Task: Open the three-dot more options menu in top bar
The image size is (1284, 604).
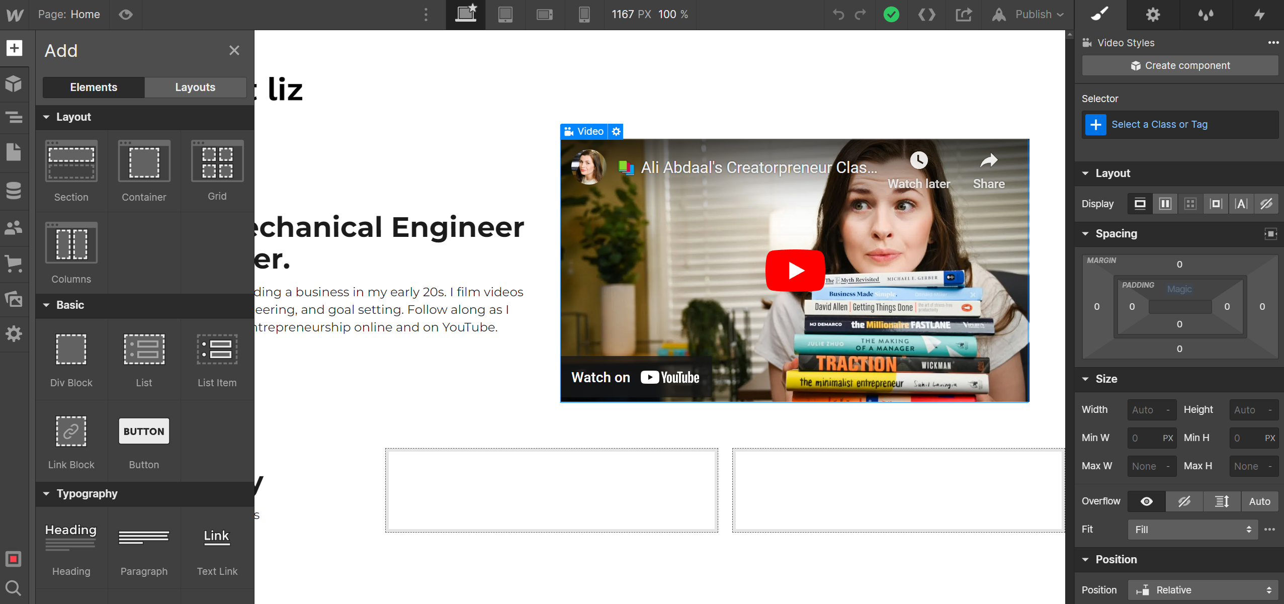Action: click(426, 15)
